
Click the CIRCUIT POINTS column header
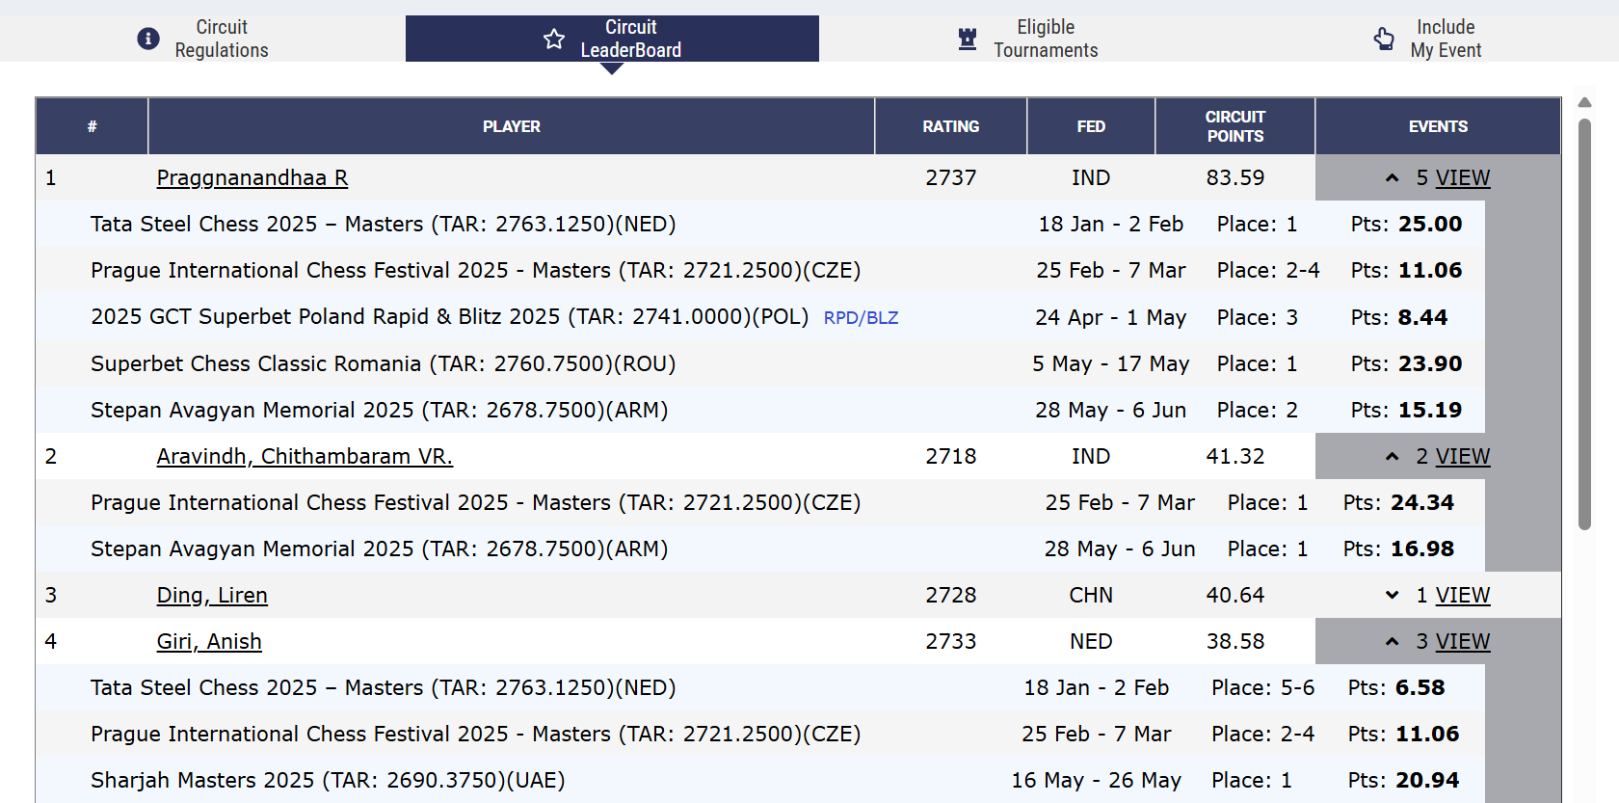click(x=1234, y=126)
